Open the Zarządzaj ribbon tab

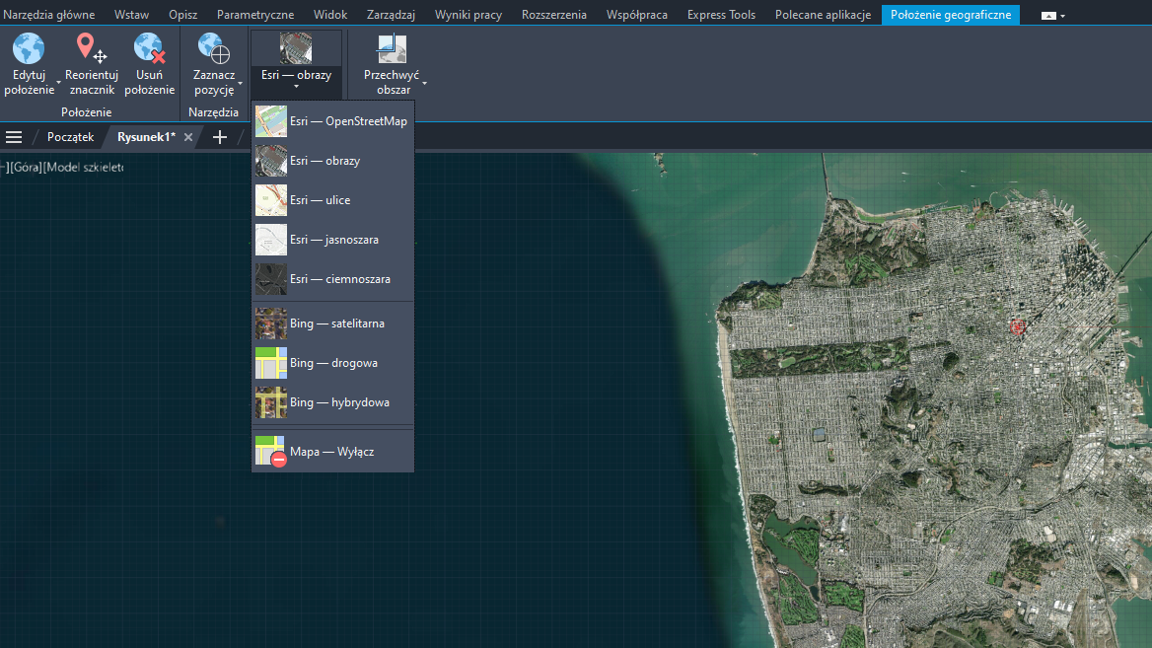click(391, 15)
